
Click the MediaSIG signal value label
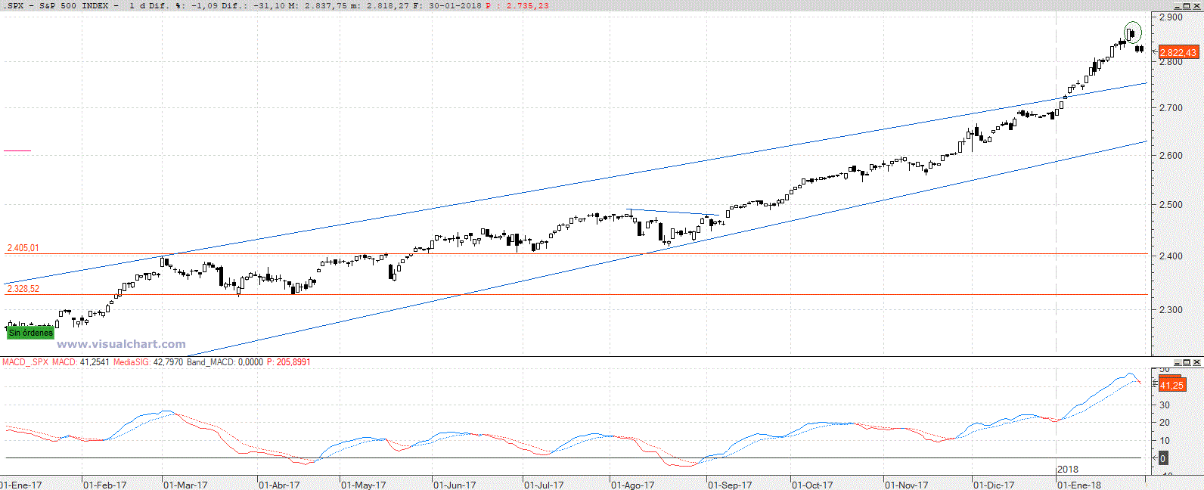[x=148, y=362]
